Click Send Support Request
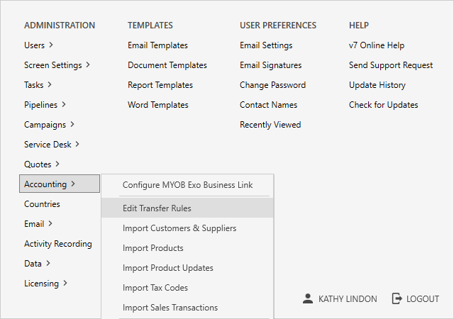The width and height of the screenshot is (454, 319). [x=391, y=65]
